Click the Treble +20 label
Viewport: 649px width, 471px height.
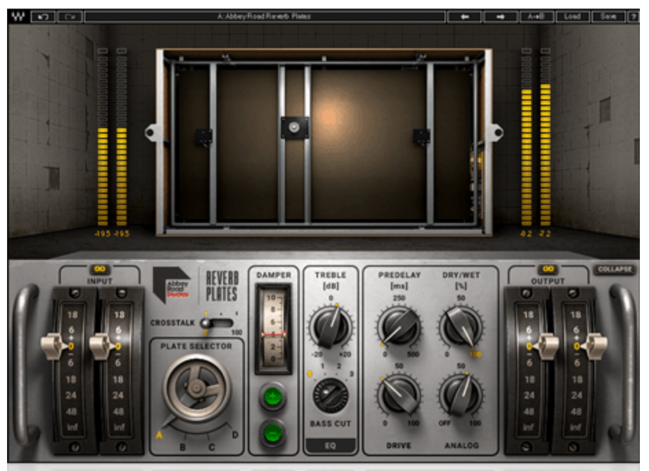pos(345,355)
